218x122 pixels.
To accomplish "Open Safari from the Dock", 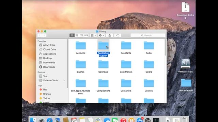I will click(x=49, y=120).
